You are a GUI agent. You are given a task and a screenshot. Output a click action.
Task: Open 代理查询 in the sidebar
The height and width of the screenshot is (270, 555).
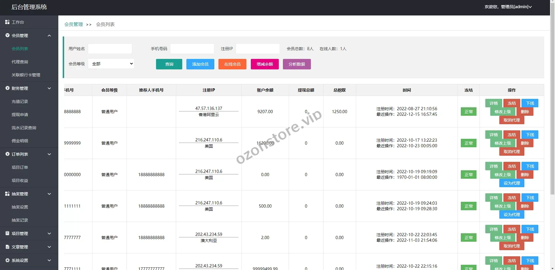coord(20,62)
